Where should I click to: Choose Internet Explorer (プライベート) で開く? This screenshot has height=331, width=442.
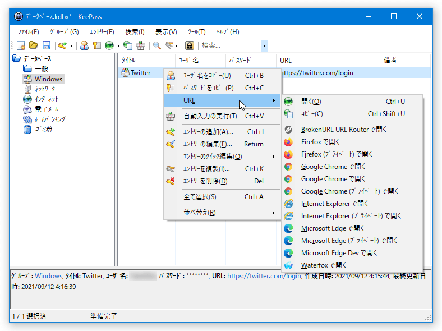pyautogui.click(x=352, y=216)
